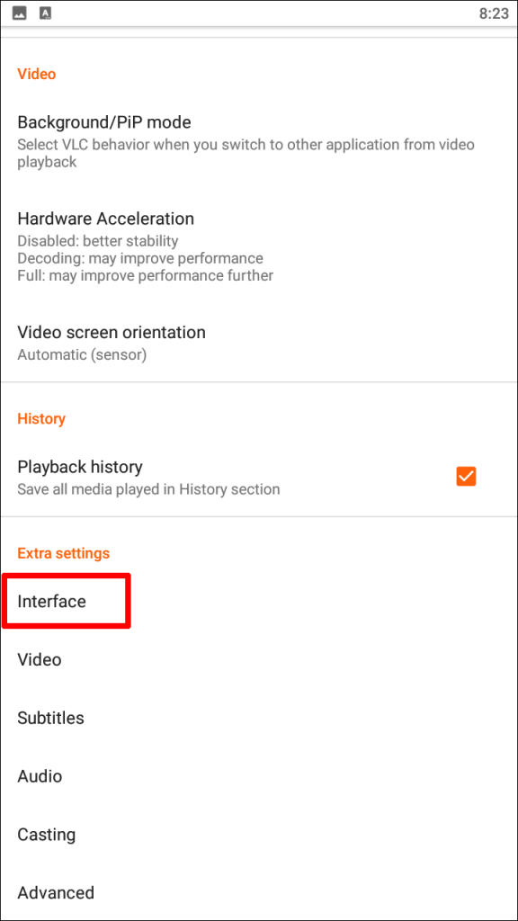
Task: Tap the picture notification icon in status bar
Action: point(20,13)
